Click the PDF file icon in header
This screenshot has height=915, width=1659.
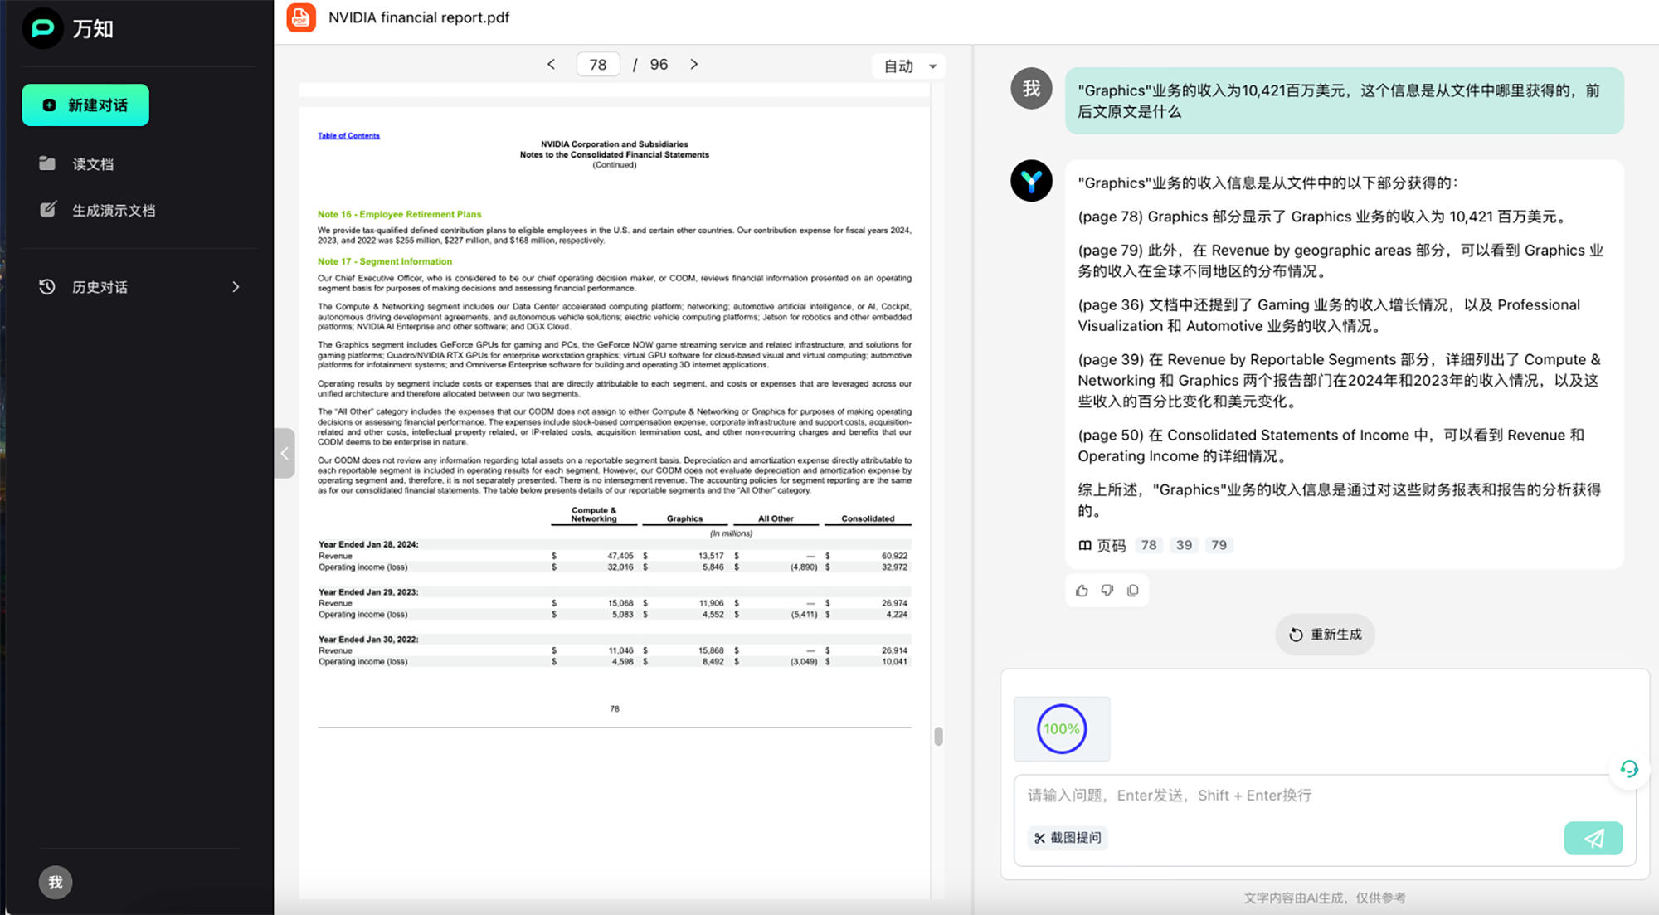tap(301, 17)
